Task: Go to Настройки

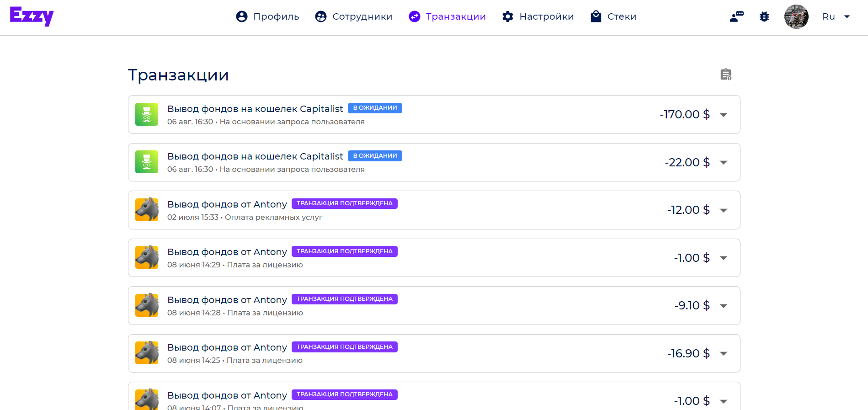Action: coord(538,16)
